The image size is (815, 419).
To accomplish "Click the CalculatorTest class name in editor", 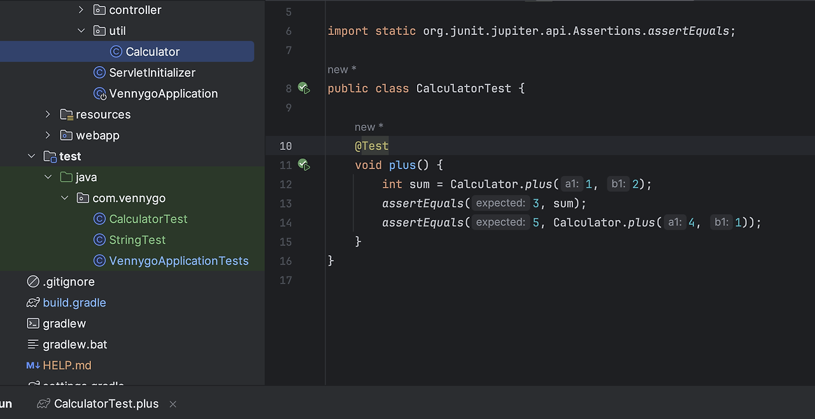I will pyautogui.click(x=464, y=88).
